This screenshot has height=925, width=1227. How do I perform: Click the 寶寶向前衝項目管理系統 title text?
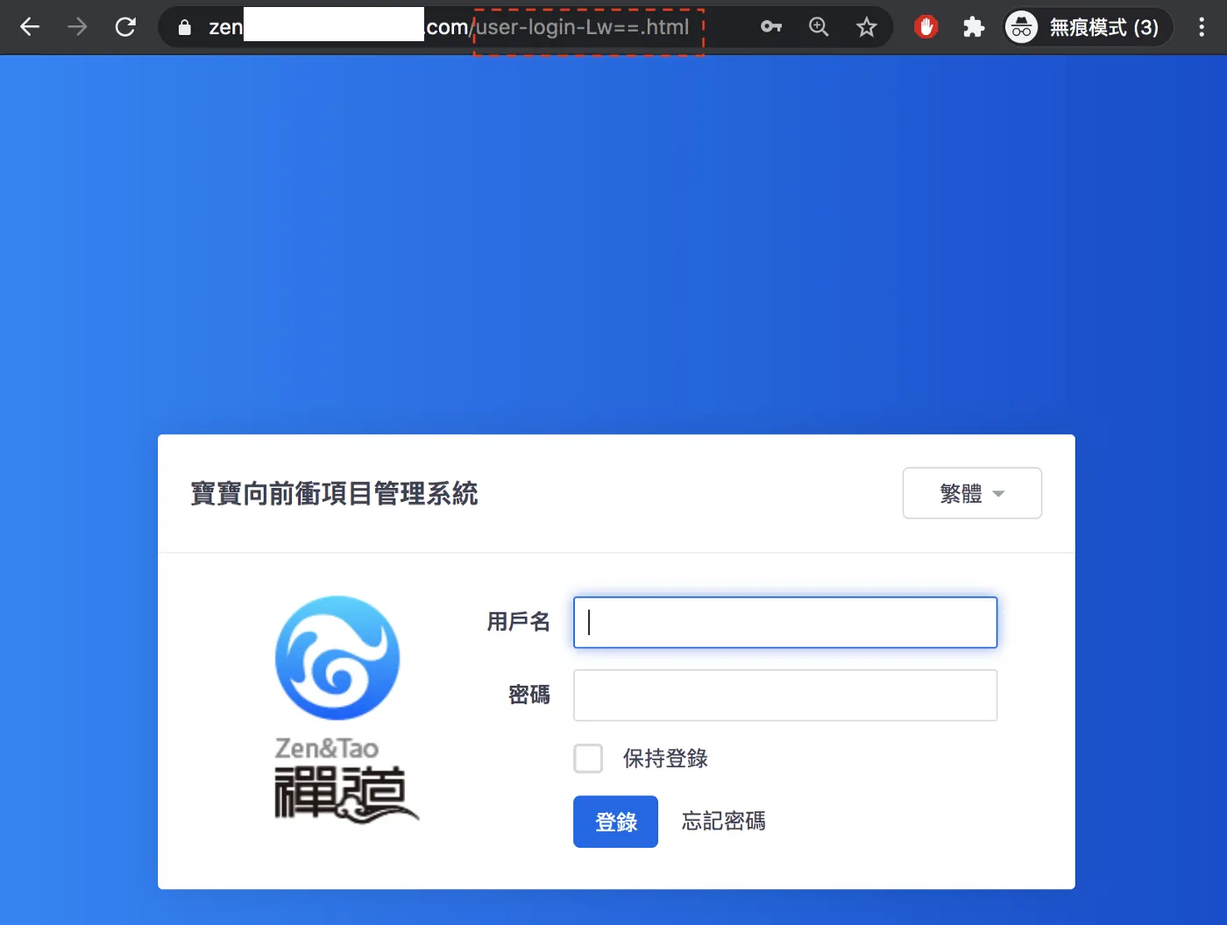click(x=334, y=494)
